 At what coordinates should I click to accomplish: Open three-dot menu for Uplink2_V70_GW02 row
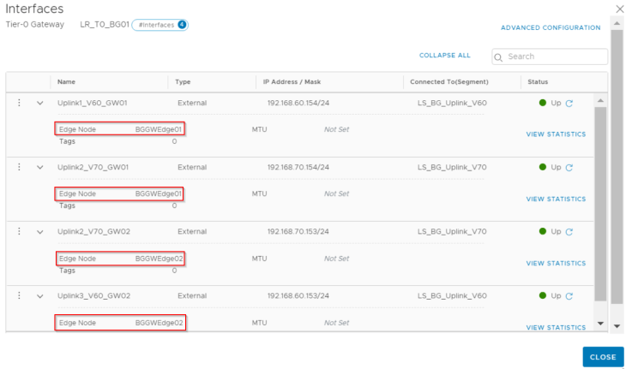pyautogui.click(x=19, y=231)
